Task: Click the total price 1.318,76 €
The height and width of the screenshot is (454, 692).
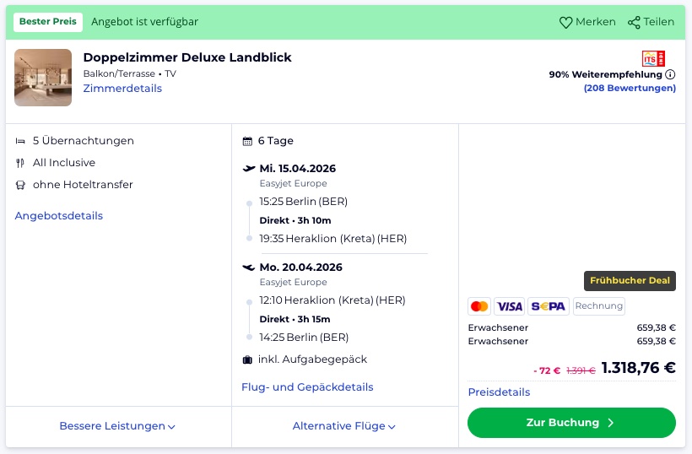Action: [638, 368]
